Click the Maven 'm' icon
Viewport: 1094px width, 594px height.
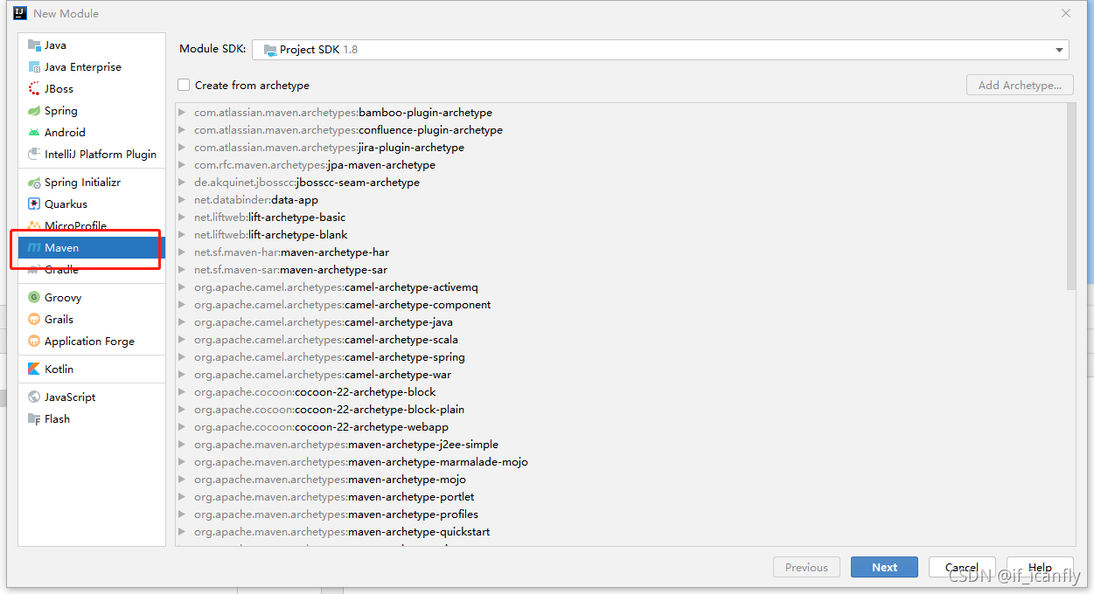tap(34, 248)
